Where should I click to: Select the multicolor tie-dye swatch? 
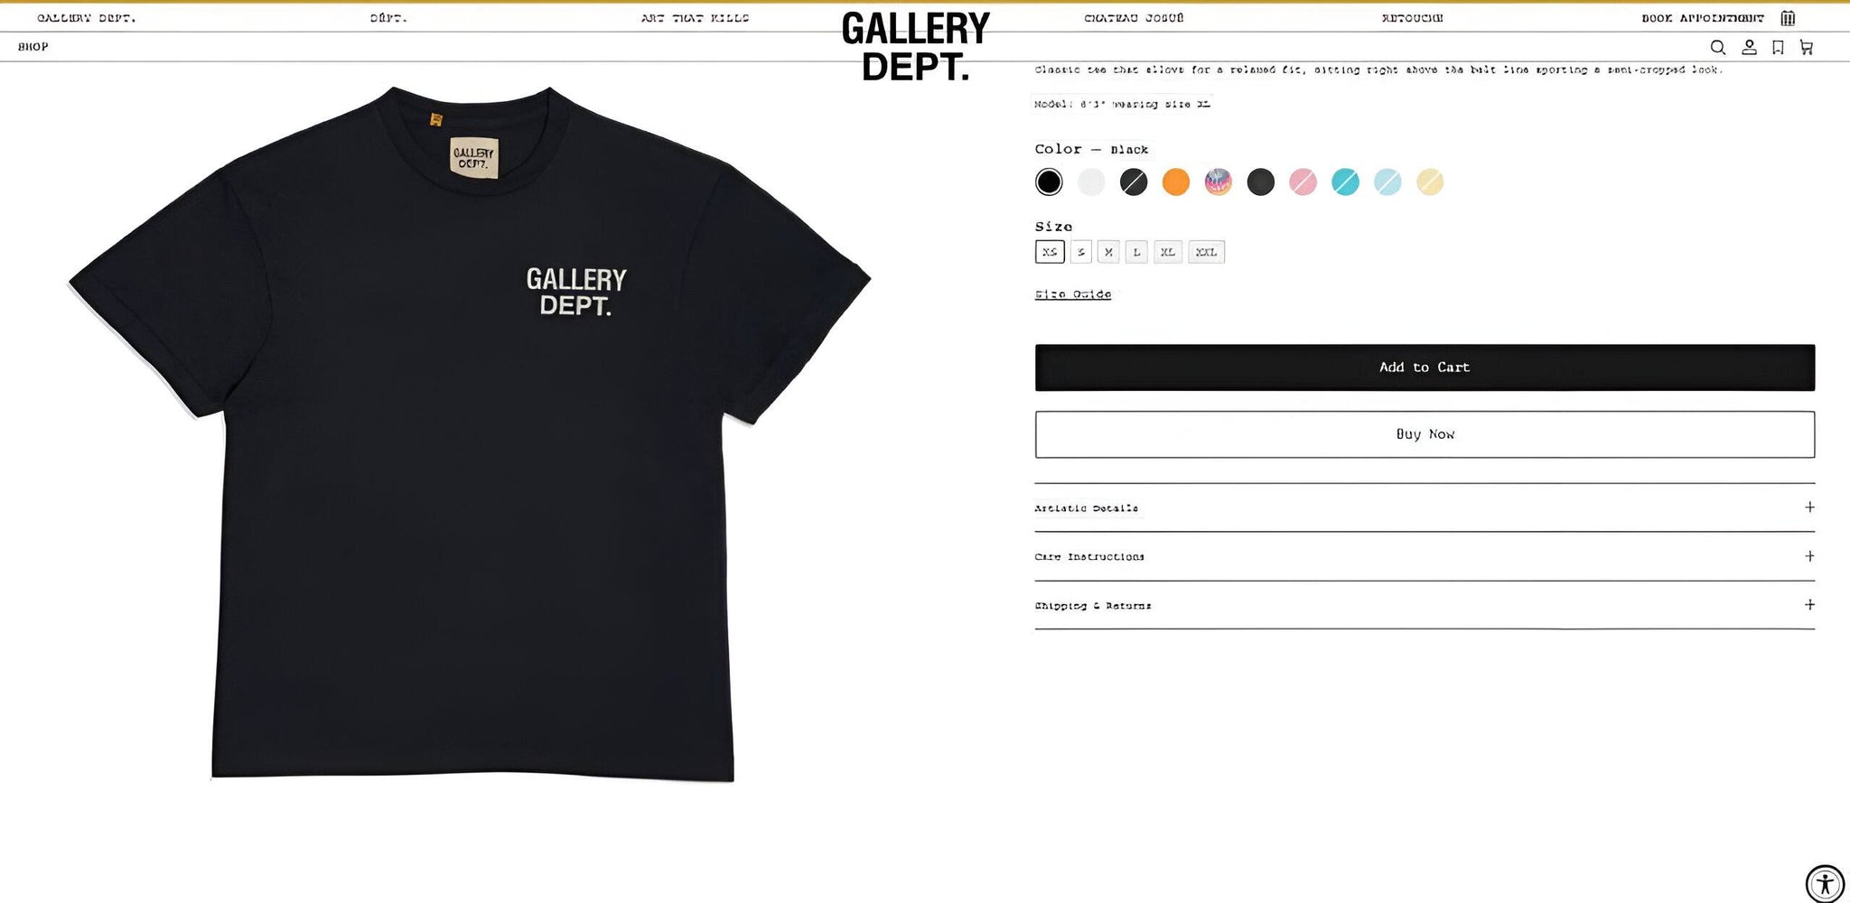(x=1218, y=182)
